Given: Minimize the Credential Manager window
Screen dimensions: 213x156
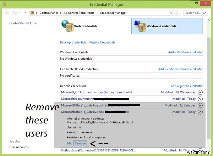Looking at the screenshot, I should click(x=190, y=4).
